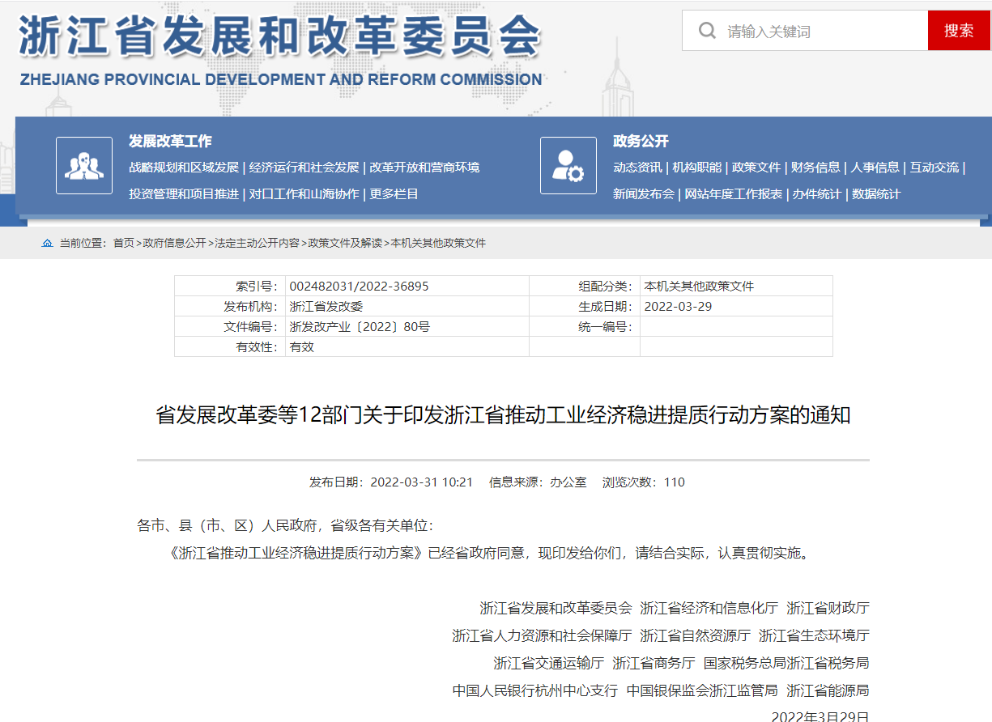Click the home icon beside 当前位置
The image size is (992, 722).
pos(48,243)
